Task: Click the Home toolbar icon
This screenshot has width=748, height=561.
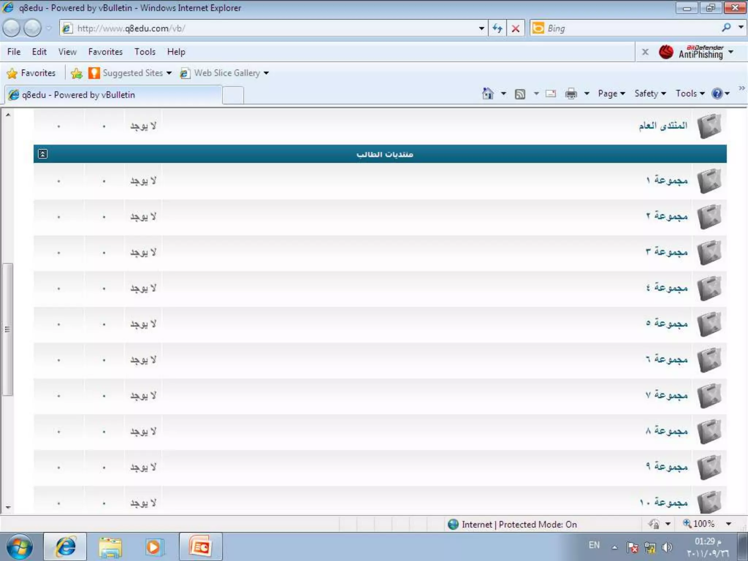Action: click(488, 94)
